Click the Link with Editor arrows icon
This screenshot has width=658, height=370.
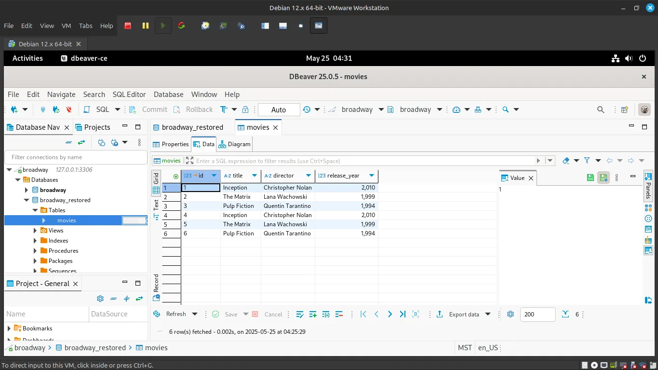(x=81, y=142)
